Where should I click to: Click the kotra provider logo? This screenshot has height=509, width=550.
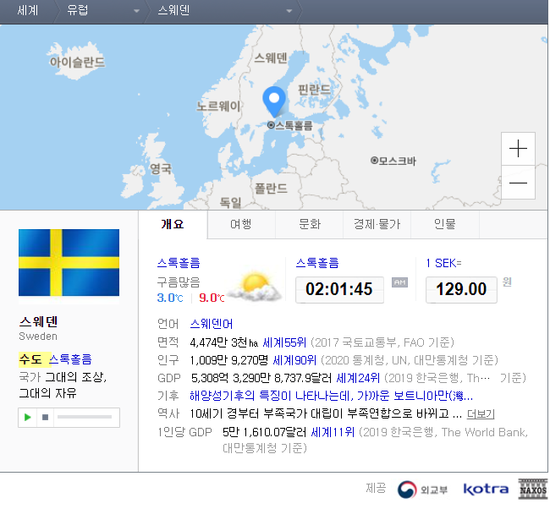click(486, 489)
